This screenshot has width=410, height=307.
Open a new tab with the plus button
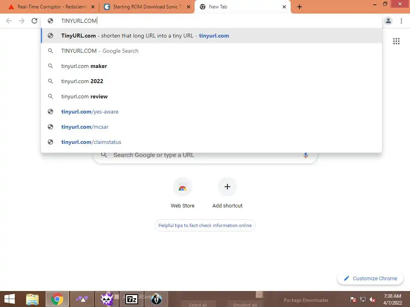tap(299, 7)
